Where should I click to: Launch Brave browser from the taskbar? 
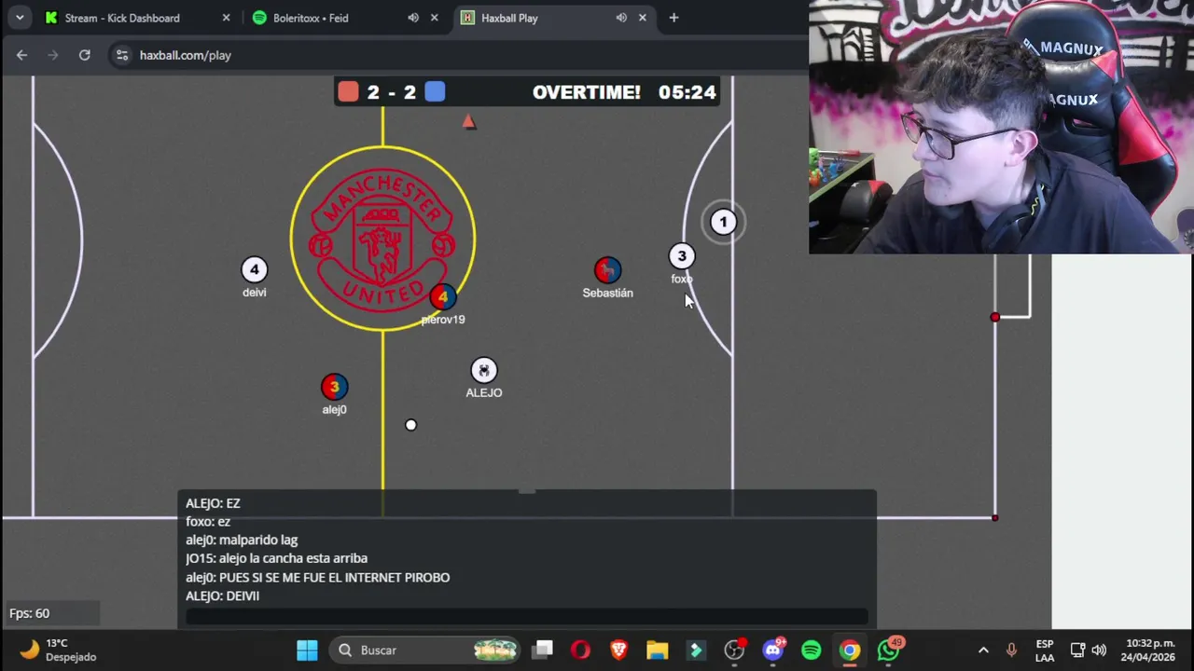(x=618, y=650)
